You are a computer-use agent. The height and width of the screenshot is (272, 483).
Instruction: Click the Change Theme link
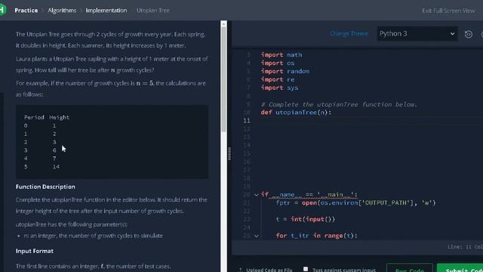tap(349, 33)
